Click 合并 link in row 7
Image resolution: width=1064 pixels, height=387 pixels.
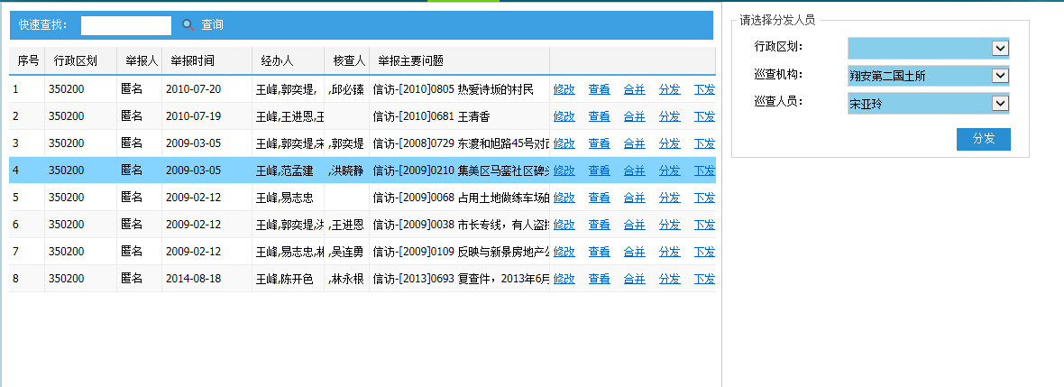point(635,251)
